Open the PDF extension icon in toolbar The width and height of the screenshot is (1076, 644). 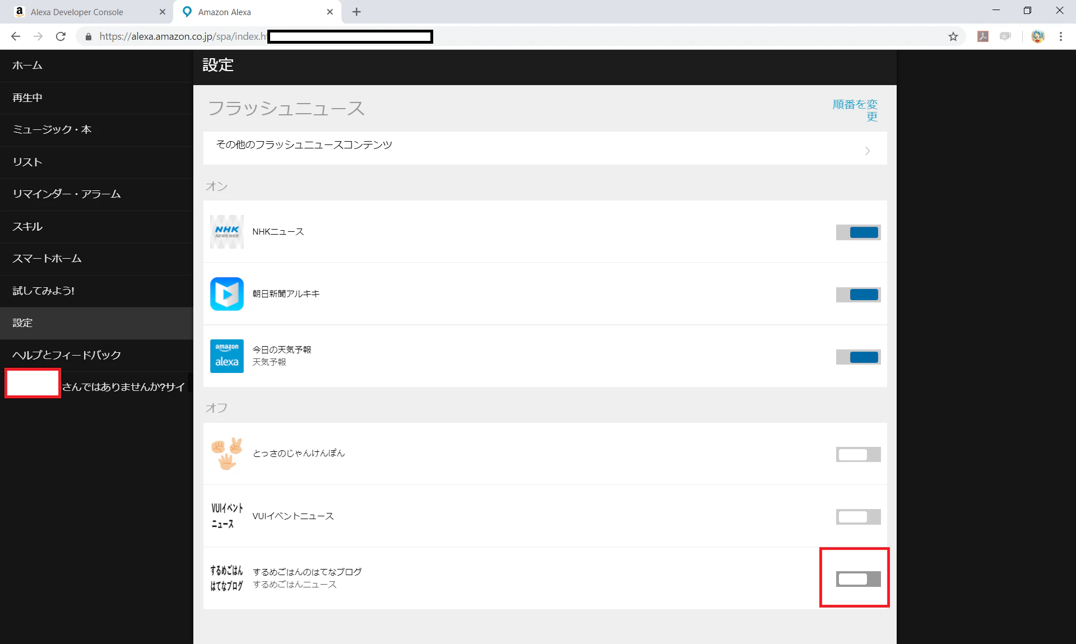(982, 36)
